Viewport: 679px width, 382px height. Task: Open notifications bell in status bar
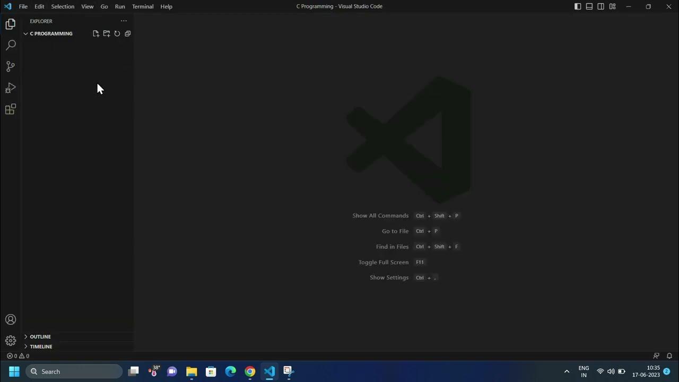[669, 356]
